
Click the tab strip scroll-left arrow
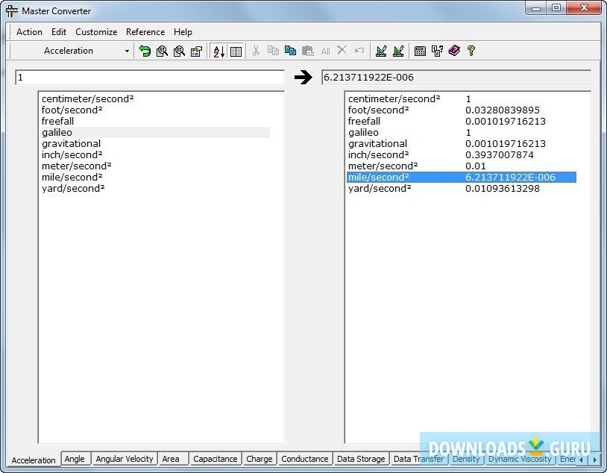581,460
